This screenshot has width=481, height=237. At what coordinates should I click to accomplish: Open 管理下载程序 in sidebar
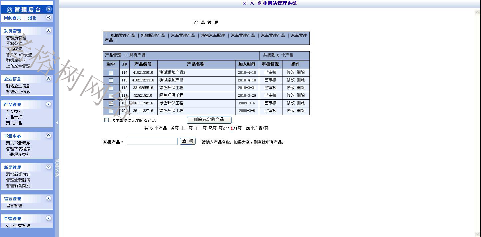pyautogui.click(x=18, y=149)
